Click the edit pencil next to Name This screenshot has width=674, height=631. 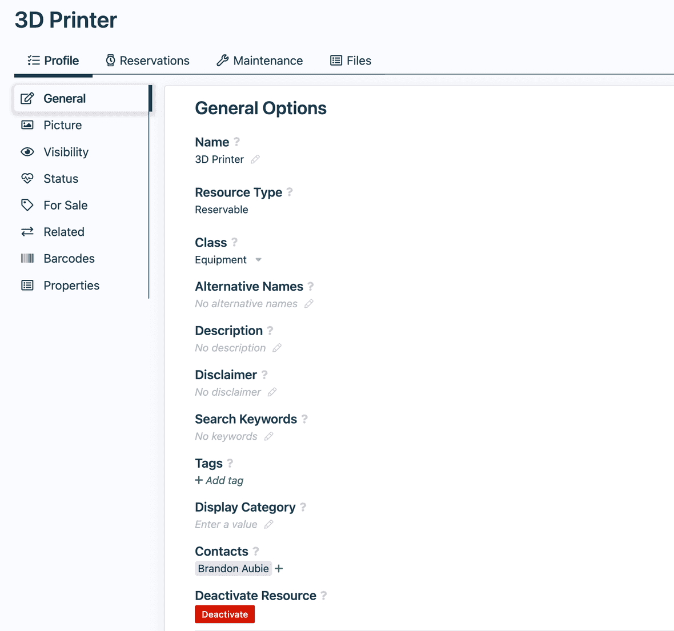coord(255,159)
